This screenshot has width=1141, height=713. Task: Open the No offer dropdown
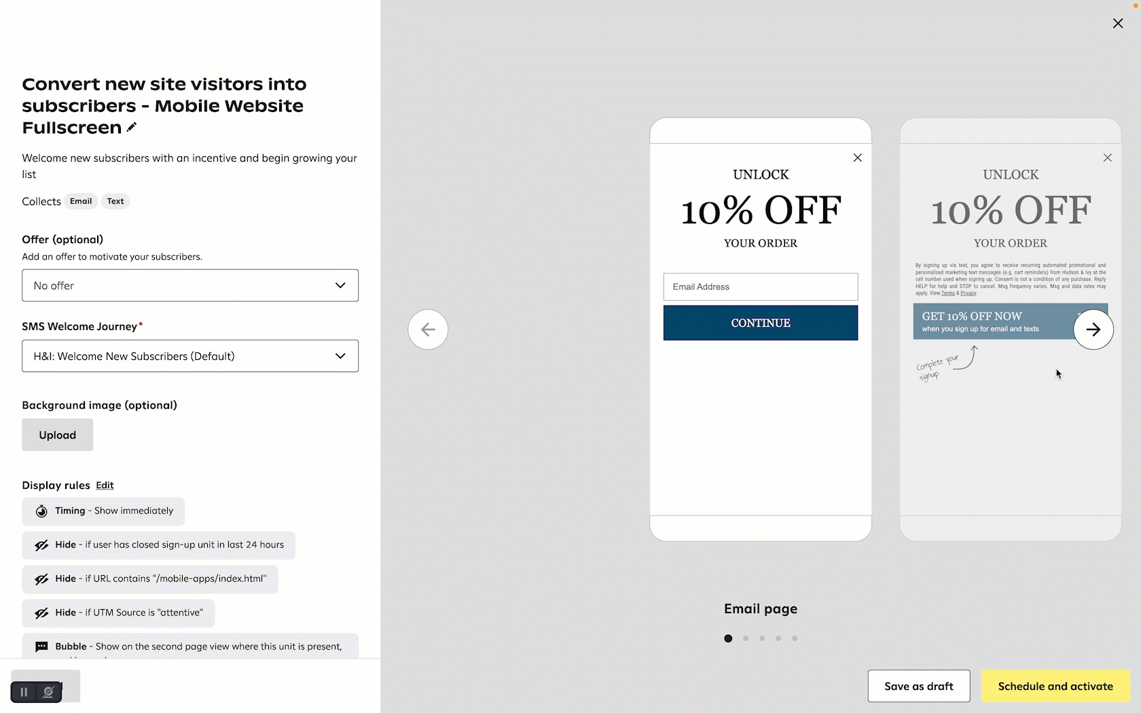click(190, 285)
